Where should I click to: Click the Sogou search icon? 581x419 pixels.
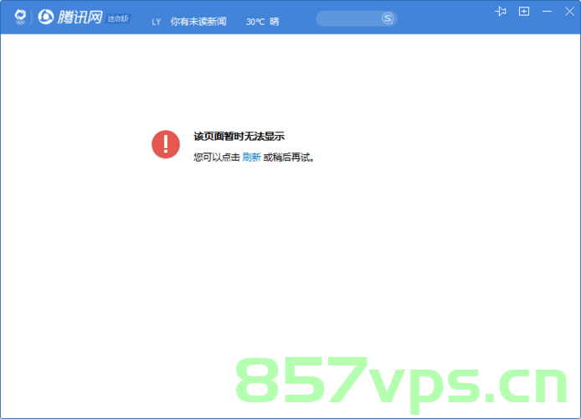point(388,18)
